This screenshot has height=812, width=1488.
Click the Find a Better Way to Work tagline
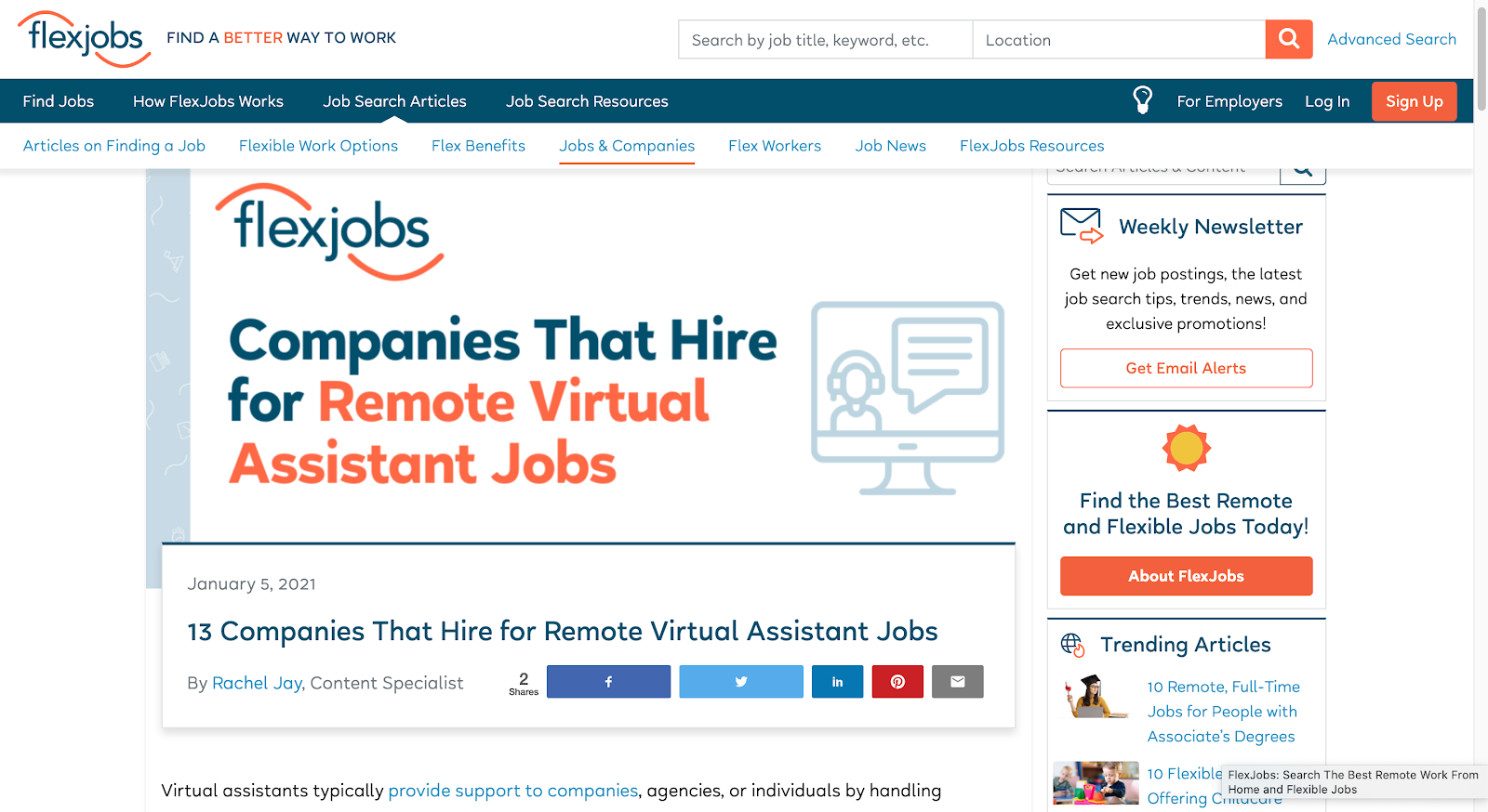281,38
